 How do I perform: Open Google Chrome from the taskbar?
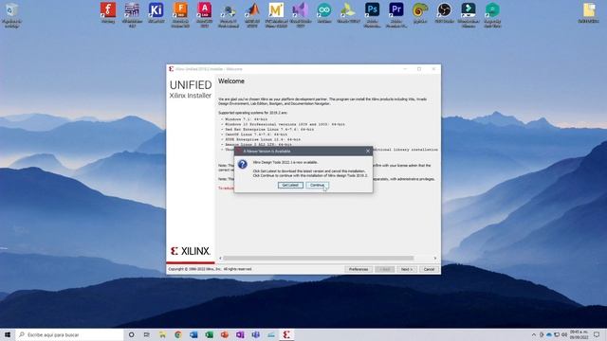pyautogui.click(x=177, y=334)
